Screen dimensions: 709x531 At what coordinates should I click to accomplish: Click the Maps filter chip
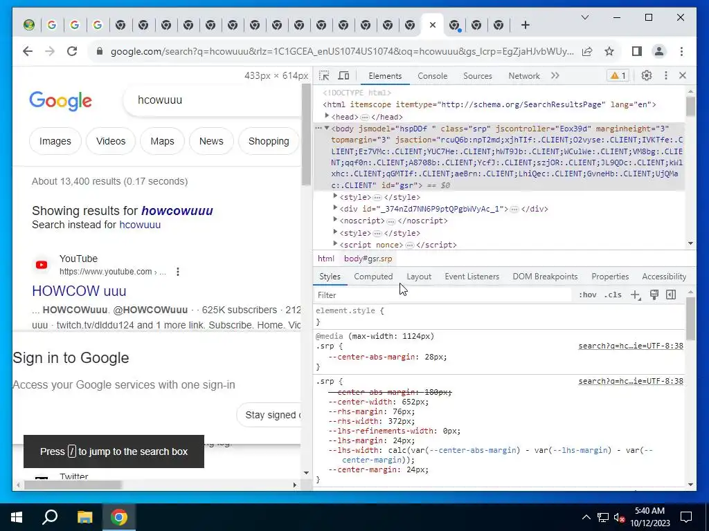point(162,141)
